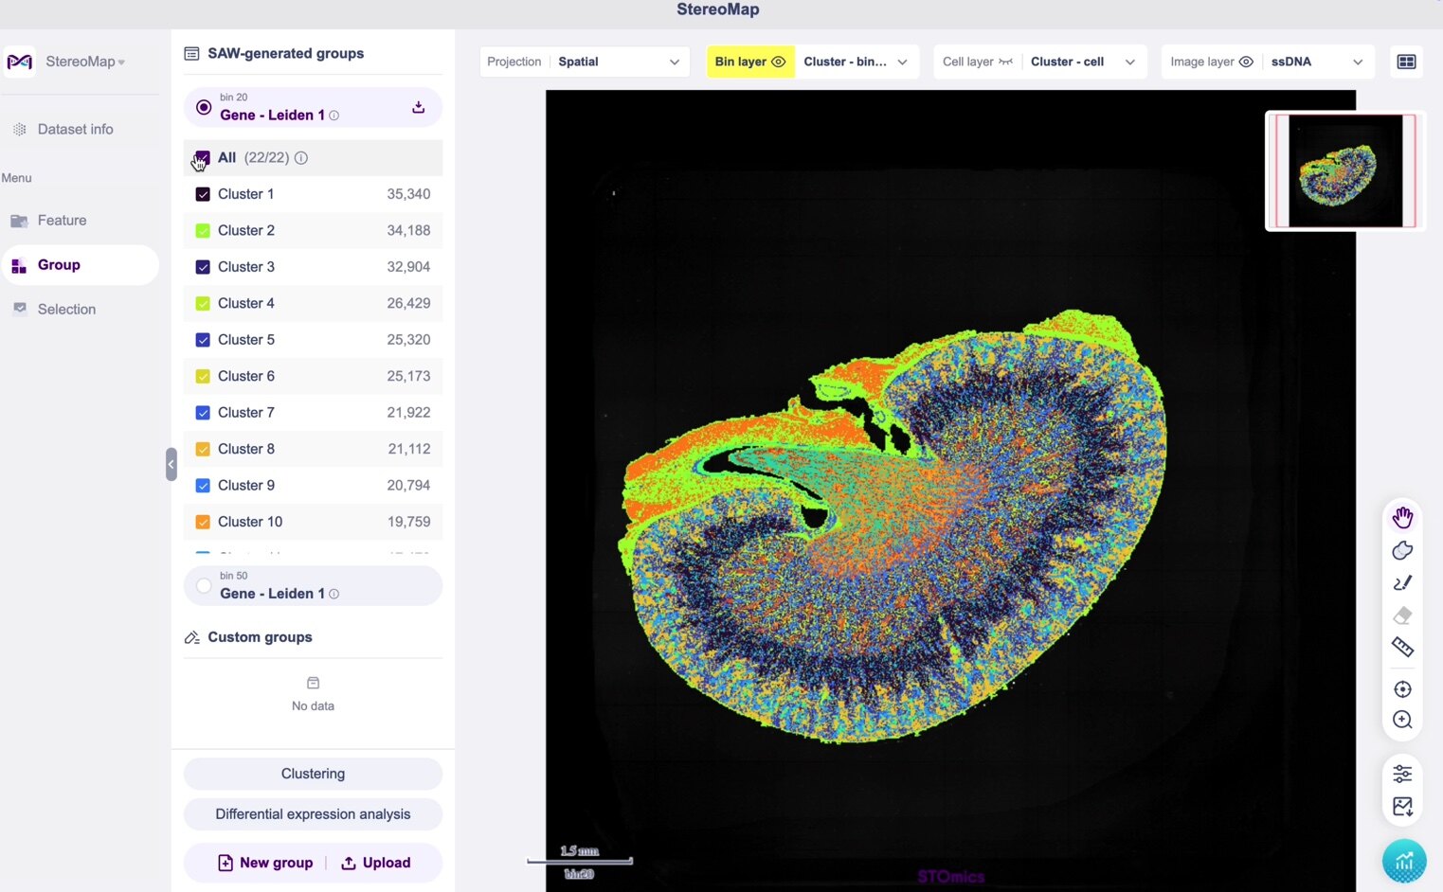Activate the hand pan tool
Viewport: 1443px width, 892px height.
[x=1402, y=517]
